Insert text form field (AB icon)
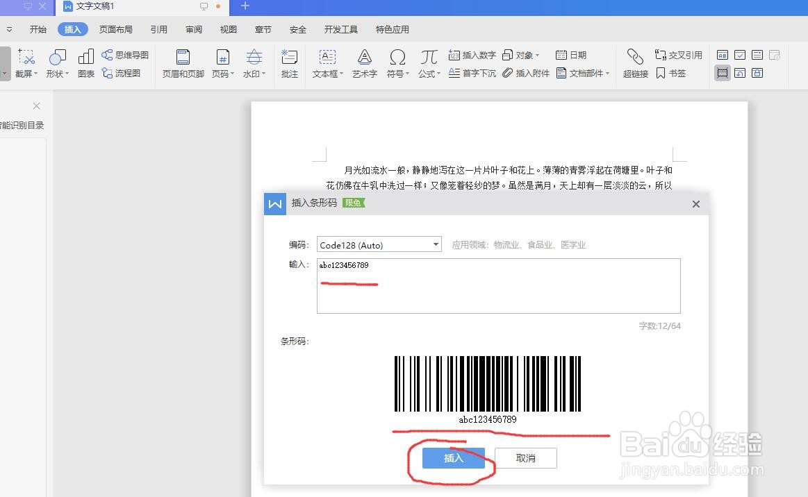Screen dimensions: 808x497 tap(723, 55)
